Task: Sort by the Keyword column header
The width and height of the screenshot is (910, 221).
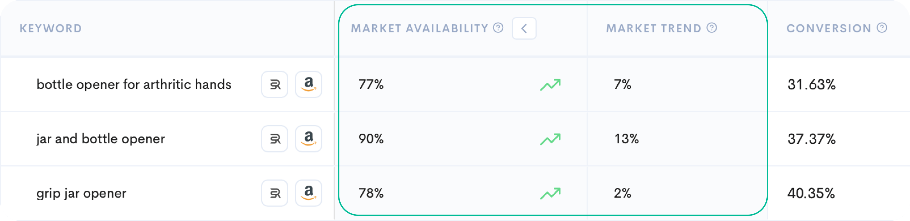Action: coord(50,28)
